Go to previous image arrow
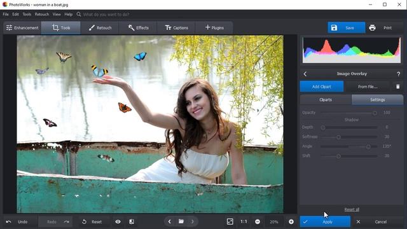 pos(170,221)
